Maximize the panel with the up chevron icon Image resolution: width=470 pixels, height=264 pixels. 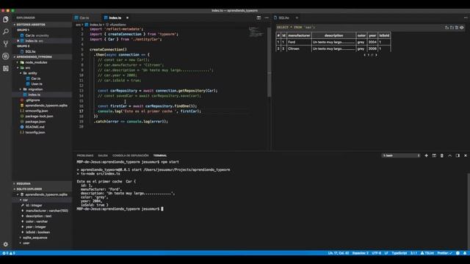pos(450,155)
